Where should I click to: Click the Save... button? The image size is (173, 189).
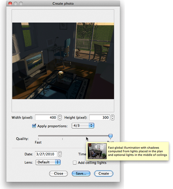81,174
